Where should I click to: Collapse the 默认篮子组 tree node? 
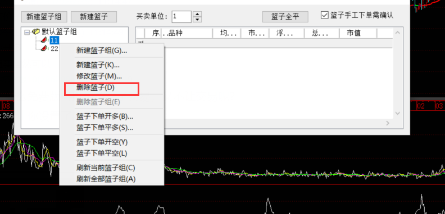[x=27, y=32]
